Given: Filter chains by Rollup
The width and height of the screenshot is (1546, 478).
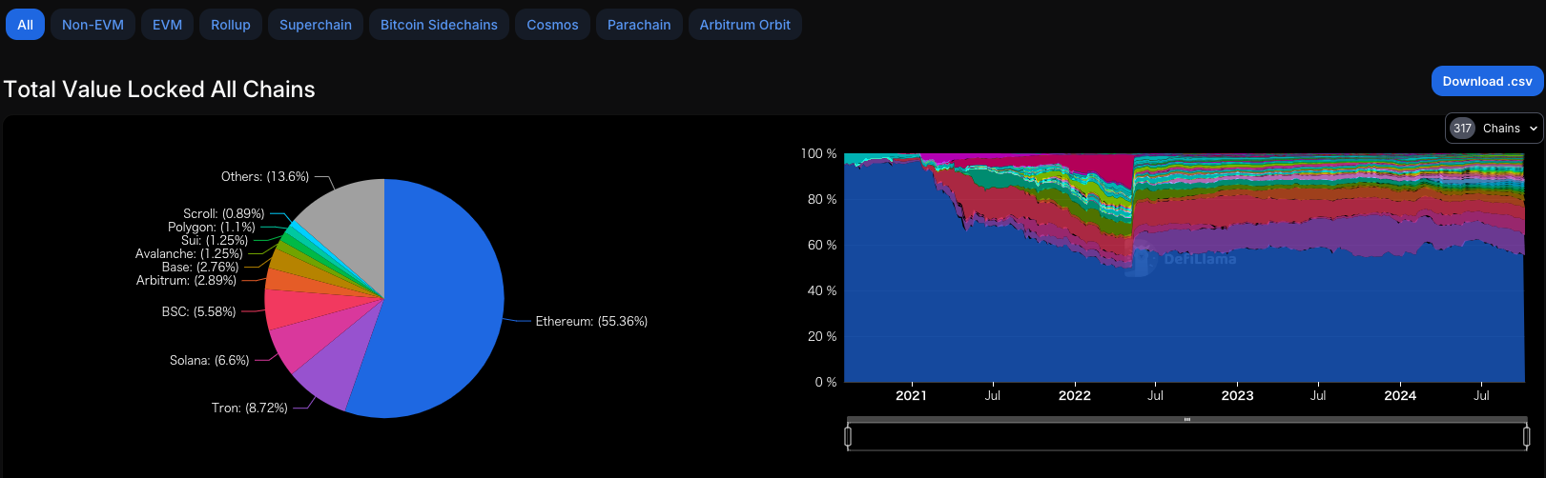Looking at the screenshot, I should [x=230, y=25].
